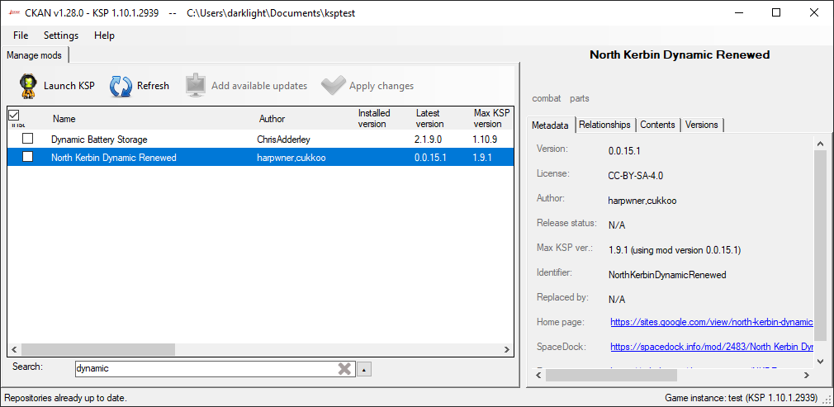Check the Dynamic Battery Storage install box
Viewport: 834px width, 407px height.
click(x=27, y=139)
